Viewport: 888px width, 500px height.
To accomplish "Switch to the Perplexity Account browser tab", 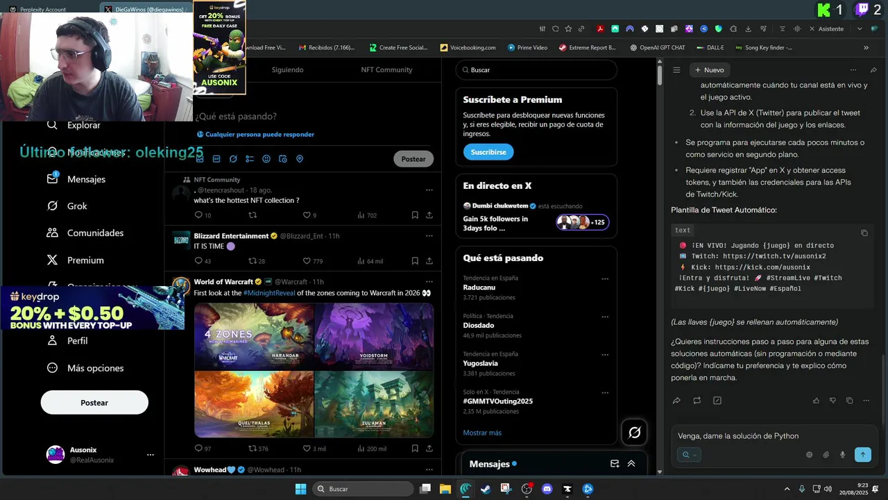I will (x=43, y=10).
